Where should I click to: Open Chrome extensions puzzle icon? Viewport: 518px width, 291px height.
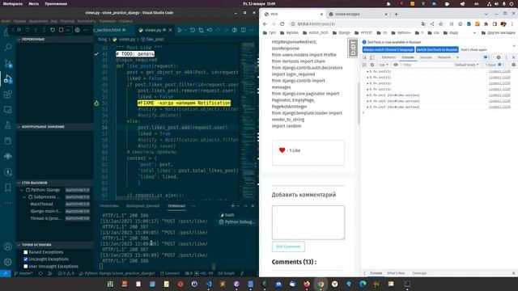click(x=486, y=23)
